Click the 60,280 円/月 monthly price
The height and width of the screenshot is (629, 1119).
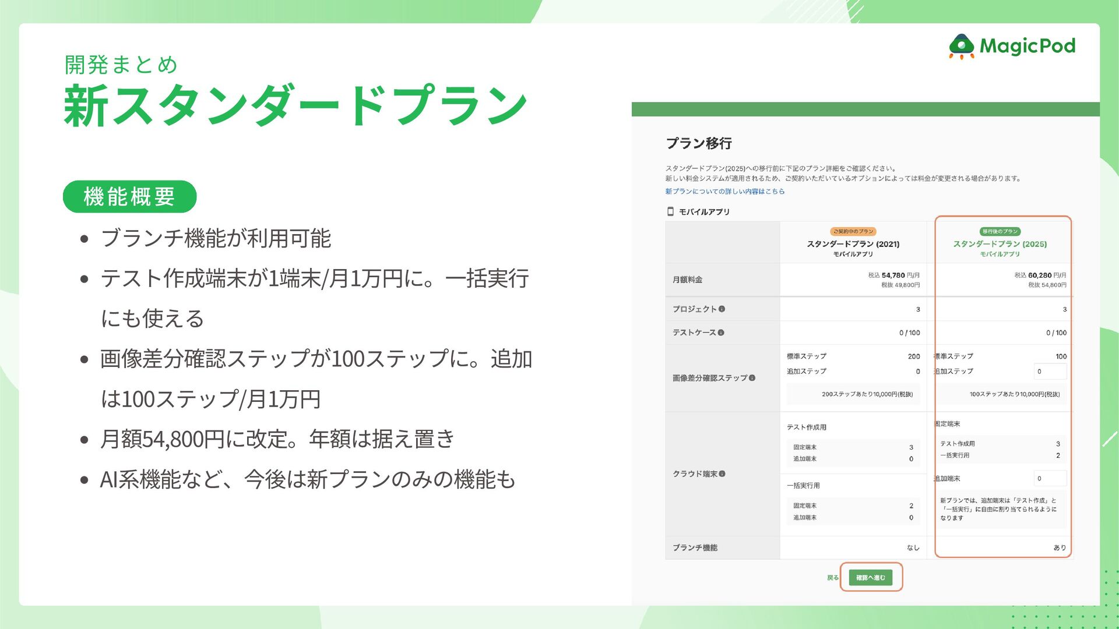pyautogui.click(x=1047, y=275)
